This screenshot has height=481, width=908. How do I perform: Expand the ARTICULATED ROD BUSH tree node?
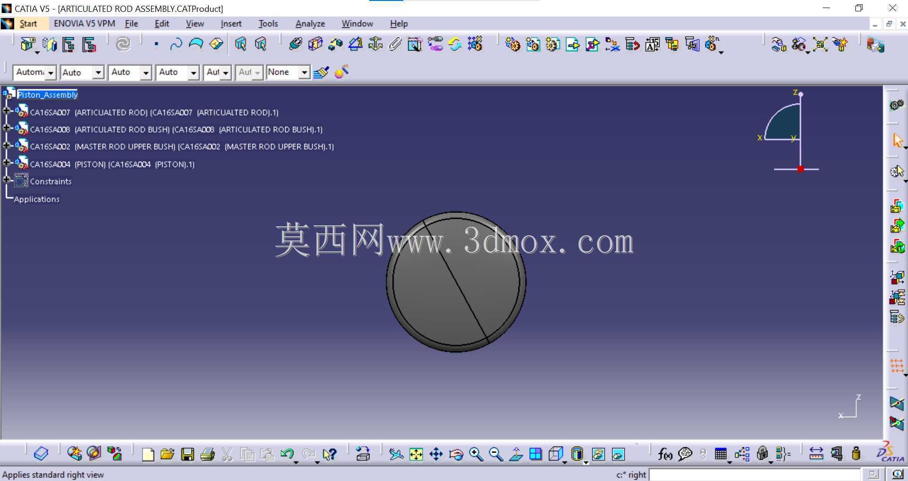6,128
